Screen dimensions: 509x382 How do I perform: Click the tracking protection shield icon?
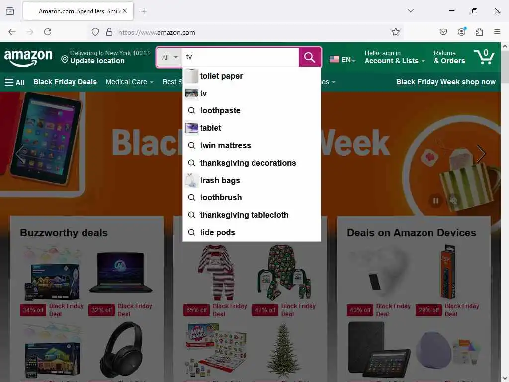click(95, 32)
